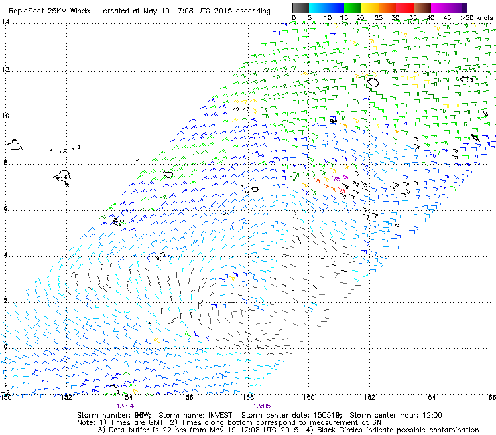The height and width of the screenshot is (435, 496).
Task: Click the island outline near 158E 7N
Action: click(255, 189)
